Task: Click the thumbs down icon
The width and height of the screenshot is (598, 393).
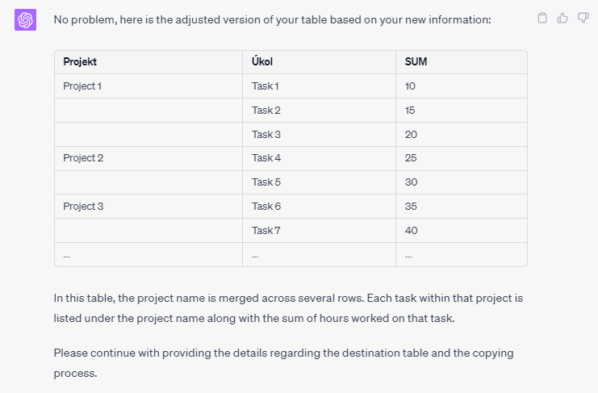Action: pos(583,18)
